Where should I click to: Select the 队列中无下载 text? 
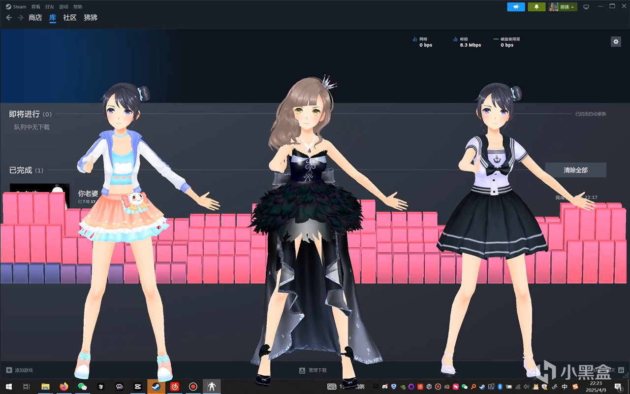click(x=31, y=127)
